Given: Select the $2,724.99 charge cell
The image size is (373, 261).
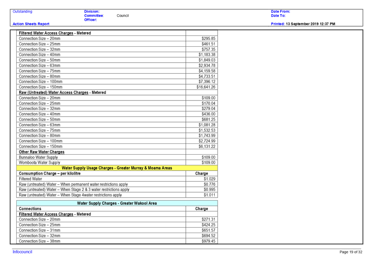Looking at the screenshot, I should [202, 141].
